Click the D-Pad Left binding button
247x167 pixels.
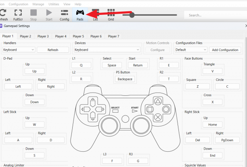18,87
